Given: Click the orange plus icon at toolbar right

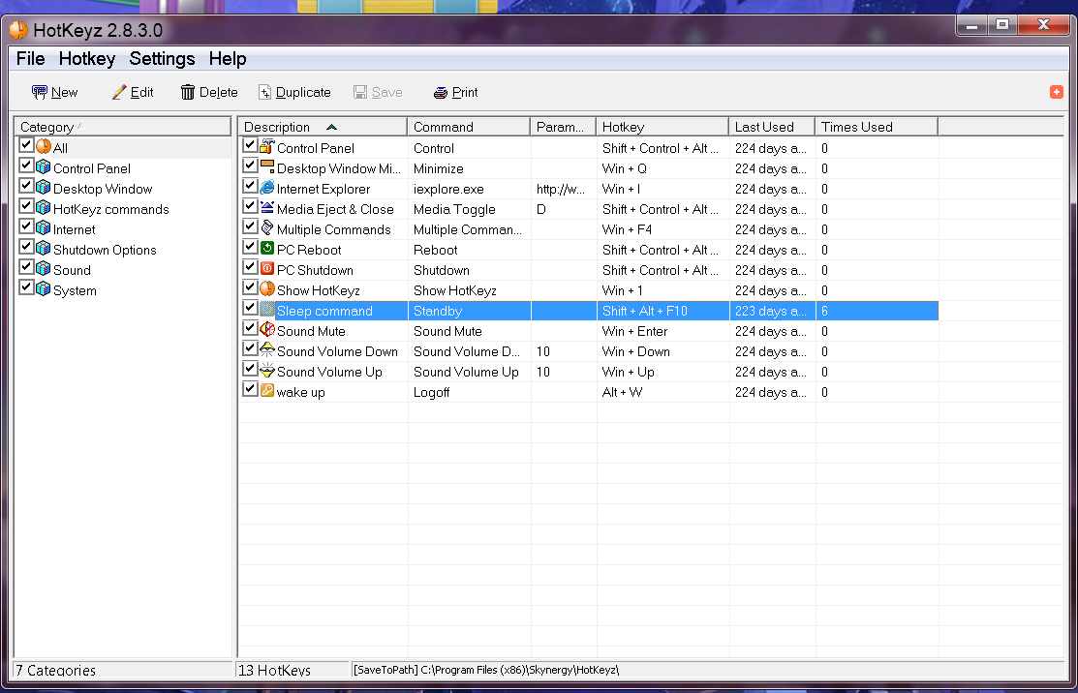Looking at the screenshot, I should 1056,92.
